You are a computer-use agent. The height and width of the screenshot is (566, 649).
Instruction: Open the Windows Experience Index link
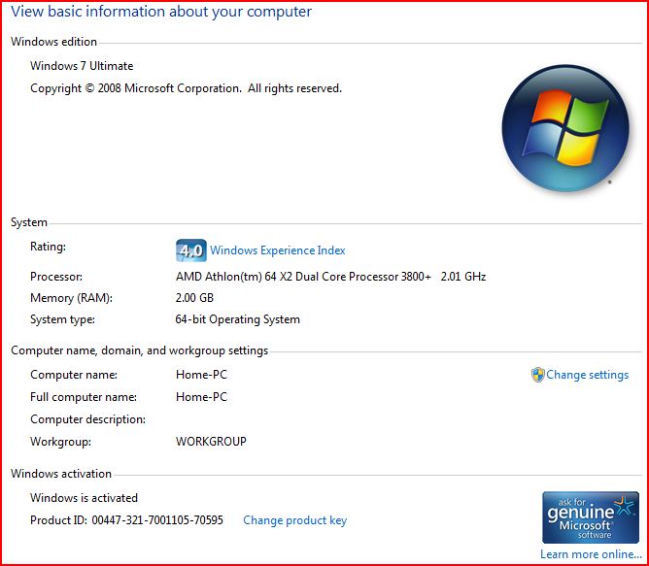(x=277, y=250)
